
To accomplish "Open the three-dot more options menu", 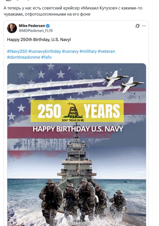I will click(x=144, y=26).
